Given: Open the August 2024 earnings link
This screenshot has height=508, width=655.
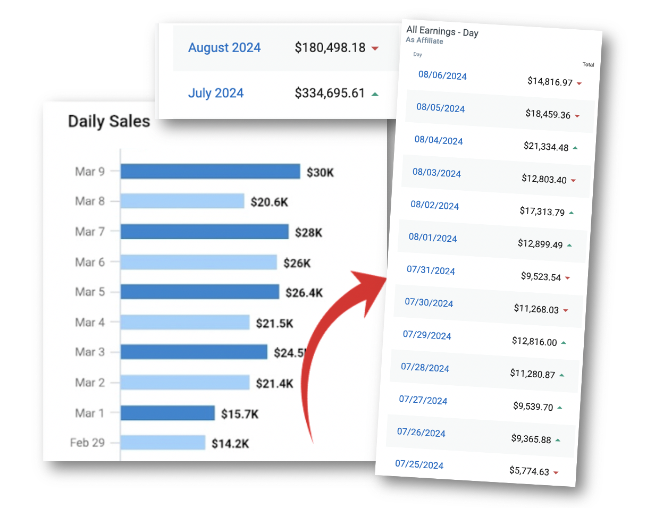Looking at the screenshot, I should pos(224,48).
